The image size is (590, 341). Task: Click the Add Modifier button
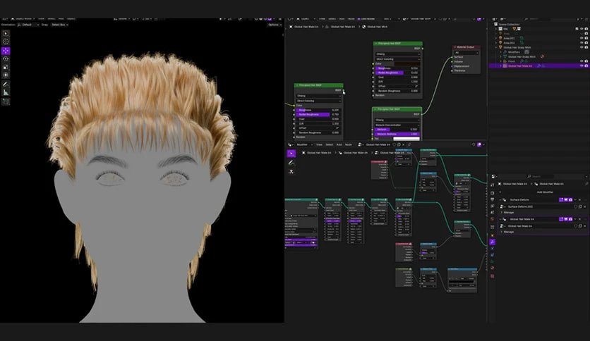point(544,192)
